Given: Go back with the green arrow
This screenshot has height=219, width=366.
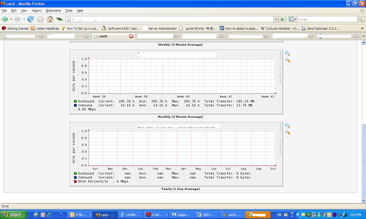Looking at the screenshot, I should pos(5,19).
